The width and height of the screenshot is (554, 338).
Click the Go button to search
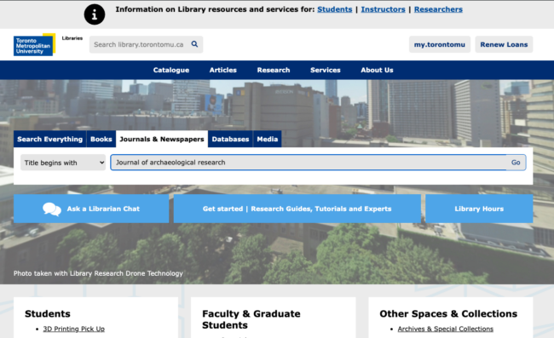516,163
